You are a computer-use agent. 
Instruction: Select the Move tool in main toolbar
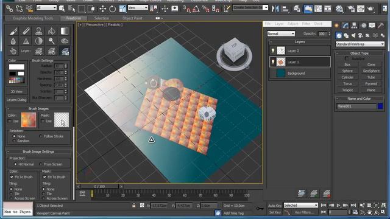click(x=102, y=9)
